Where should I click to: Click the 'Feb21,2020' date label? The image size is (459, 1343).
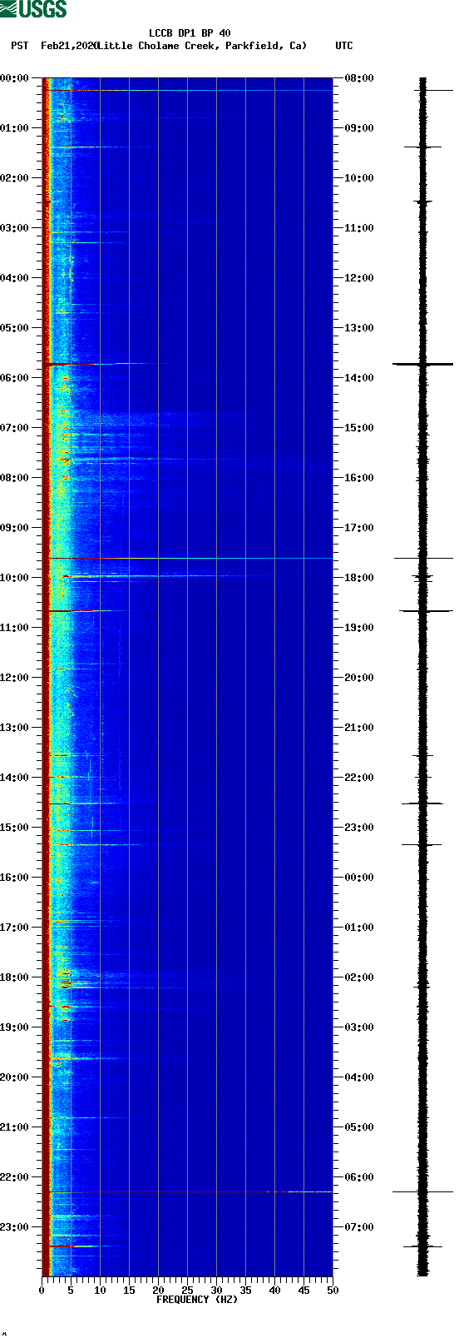click(69, 46)
